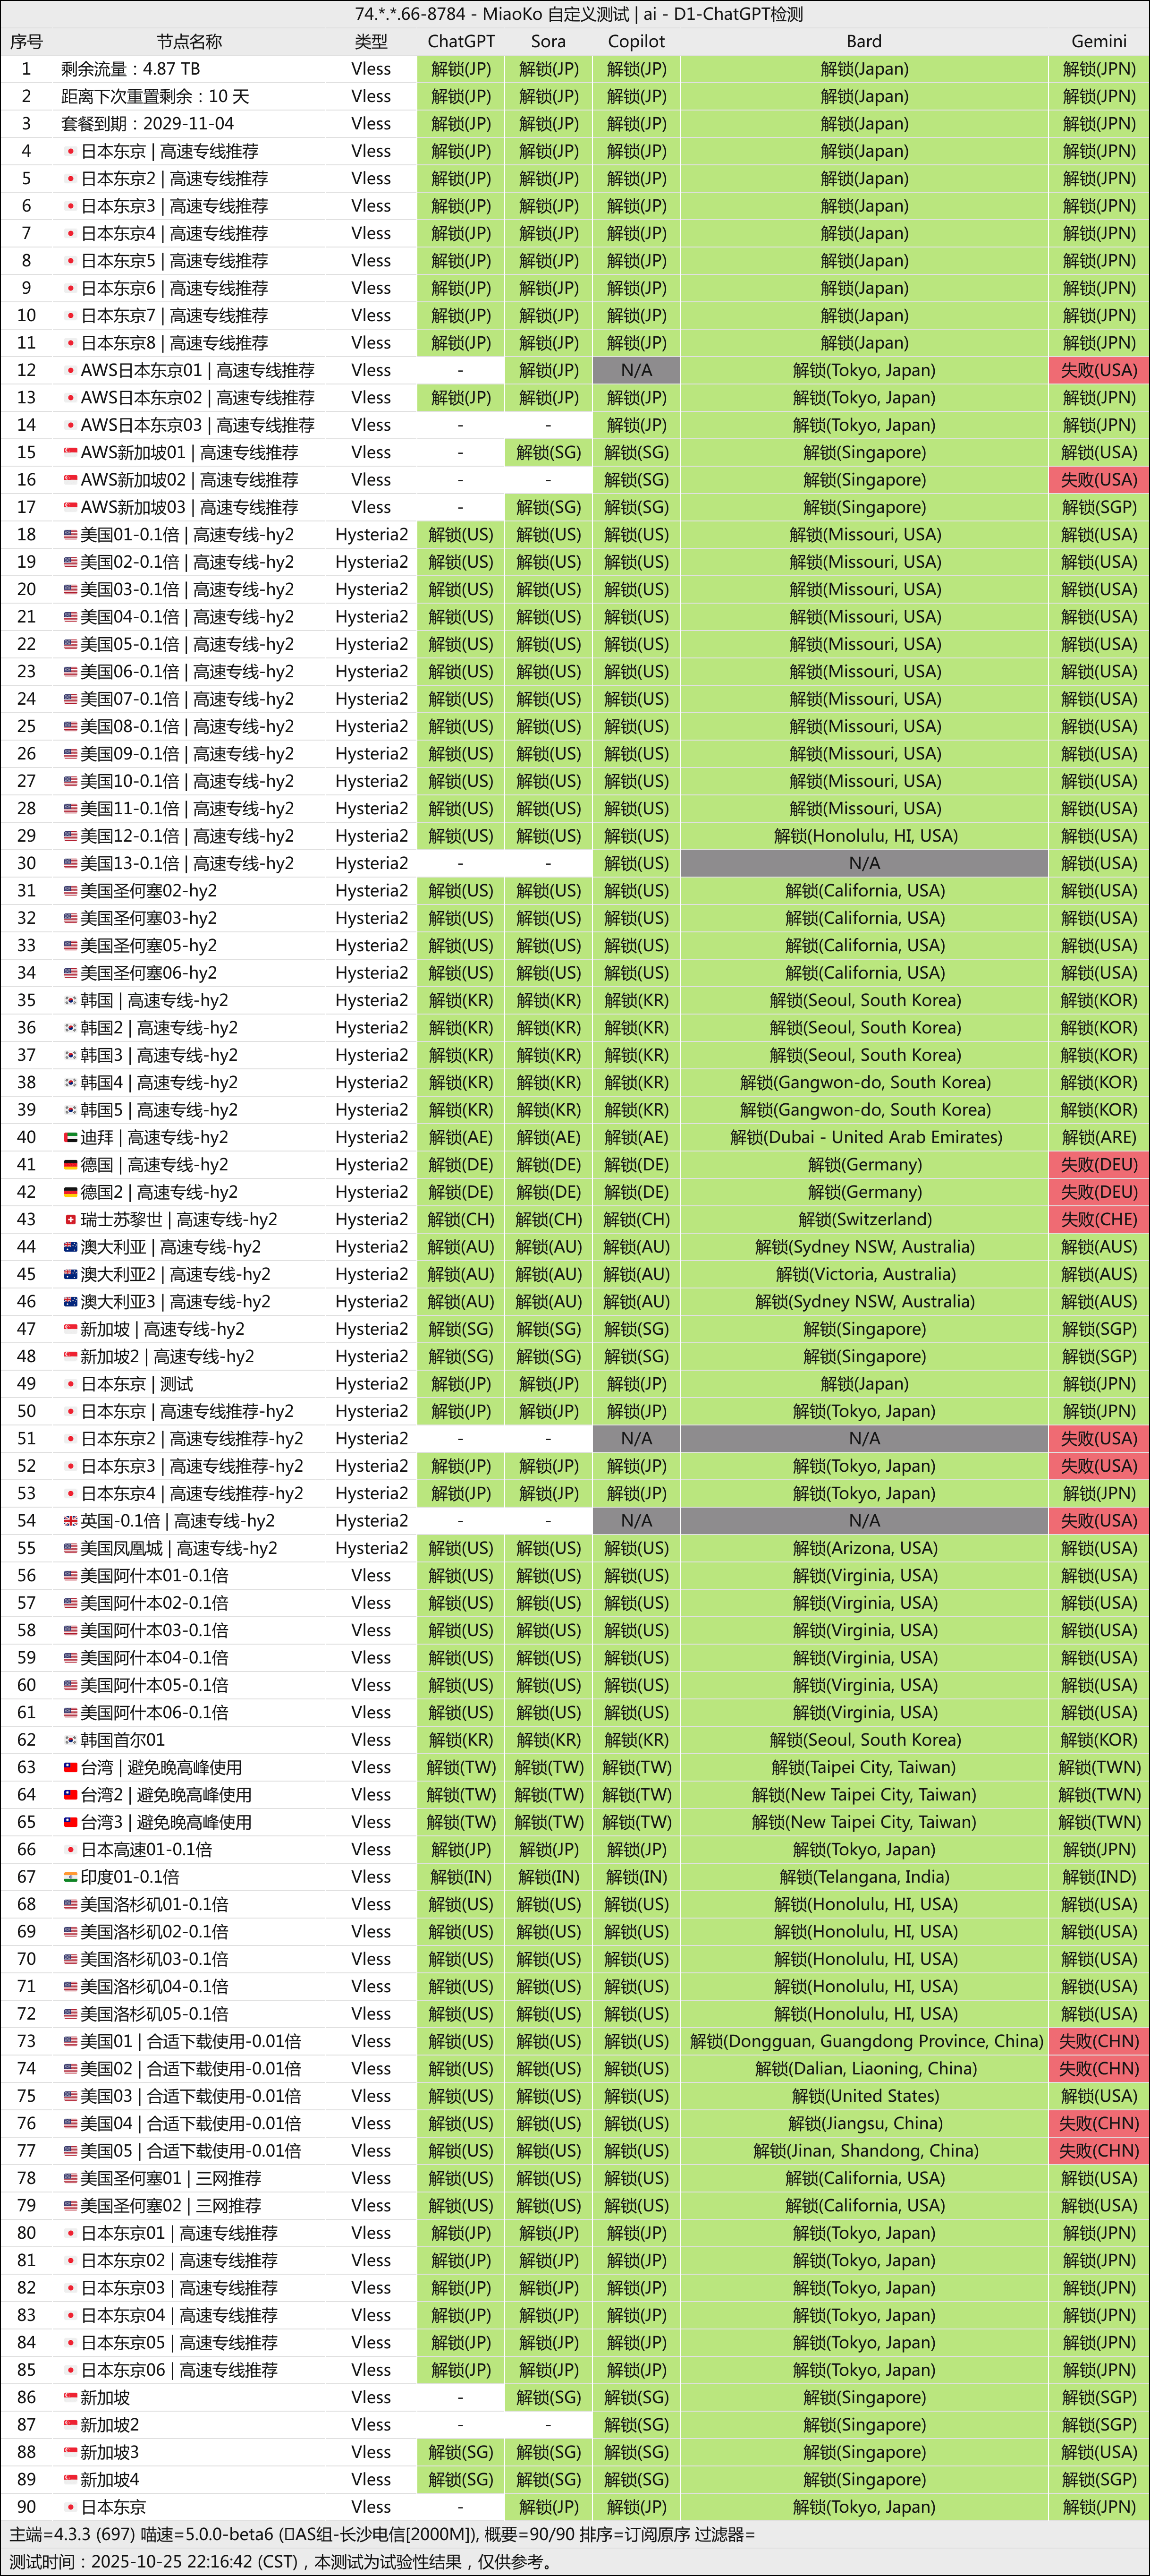Viewport: 1150px width, 2576px height.
Task: Click the UK flag beside 英国-0.1倍 node
Action: click(71, 1521)
